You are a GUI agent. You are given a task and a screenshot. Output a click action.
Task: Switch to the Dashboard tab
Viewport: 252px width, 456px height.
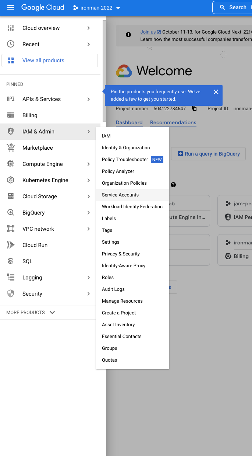pyautogui.click(x=129, y=123)
